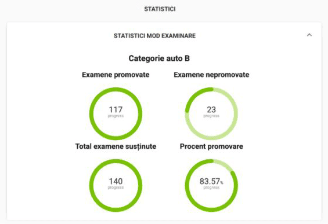Image resolution: width=328 pixels, height=224 pixels.
Task: Click the Procent promovare label
Action: click(x=211, y=146)
